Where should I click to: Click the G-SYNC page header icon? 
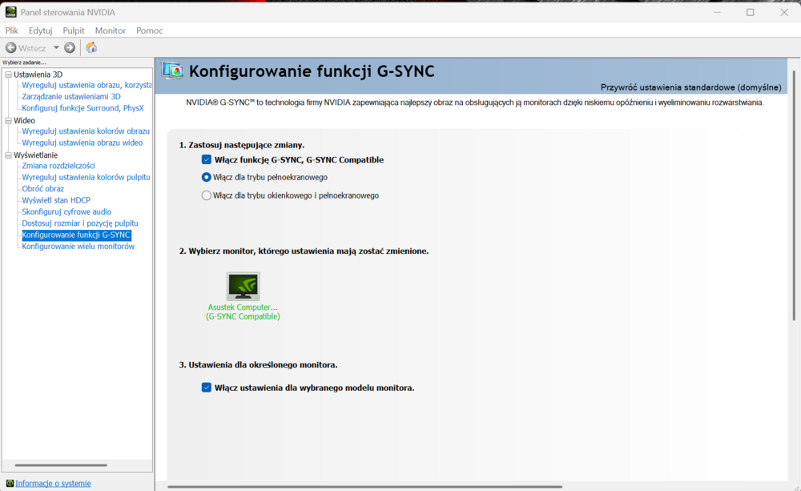(173, 71)
